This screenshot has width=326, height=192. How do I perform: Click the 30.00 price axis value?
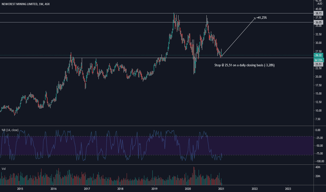click(318, 43)
